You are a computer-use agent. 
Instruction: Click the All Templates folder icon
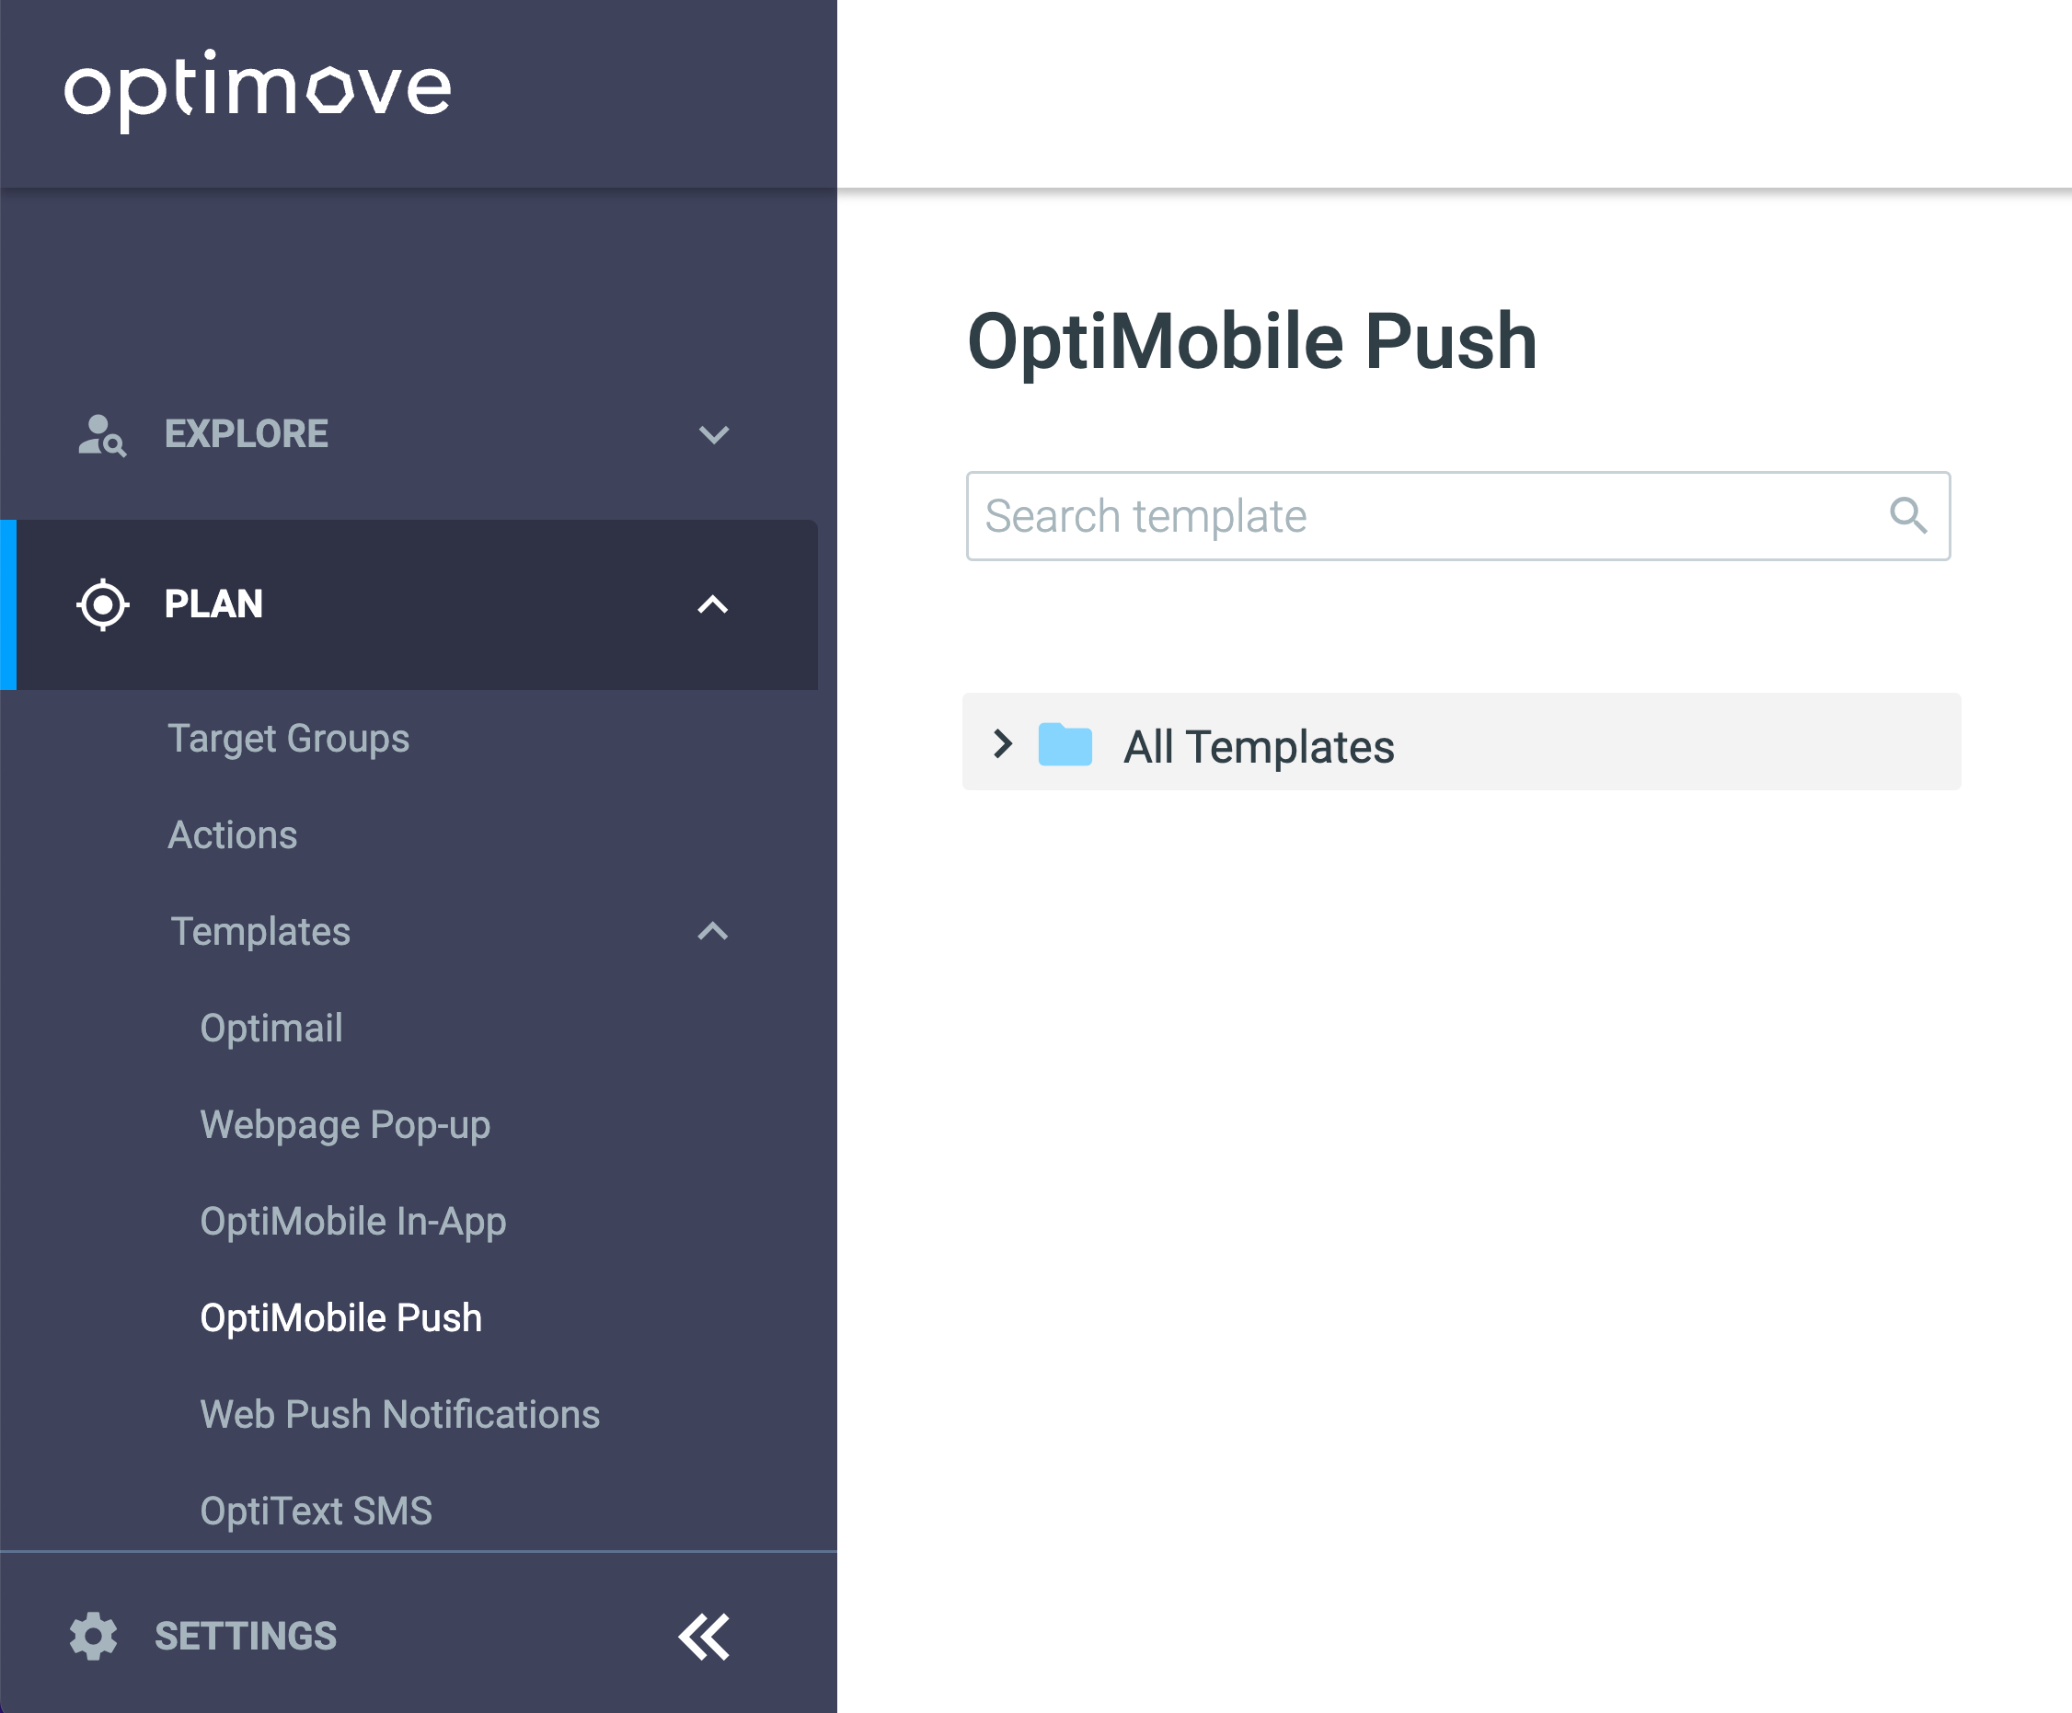pyautogui.click(x=1065, y=744)
